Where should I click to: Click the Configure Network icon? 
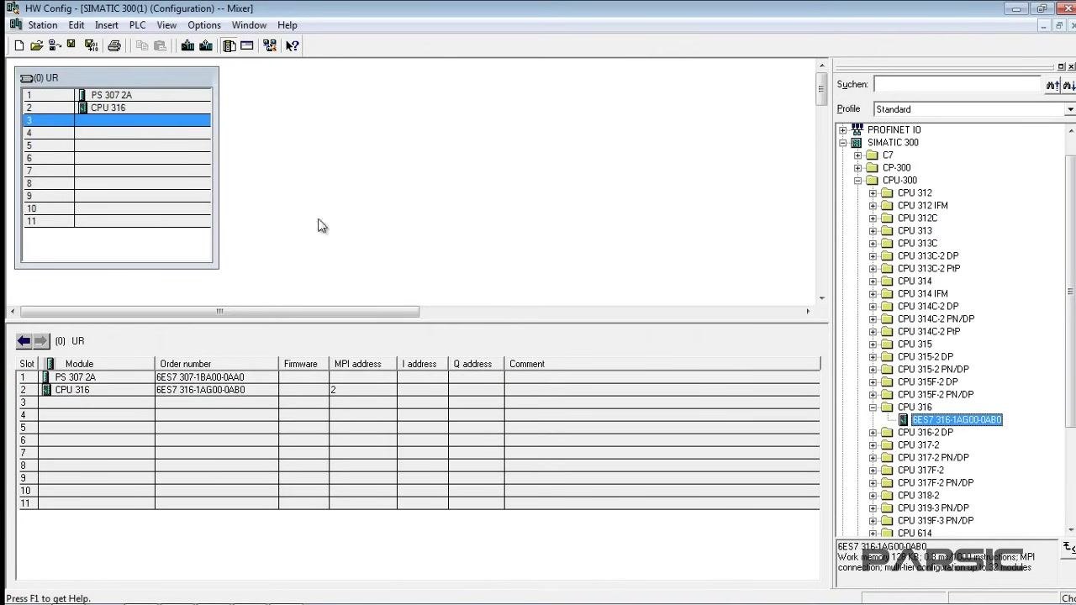(270, 45)
